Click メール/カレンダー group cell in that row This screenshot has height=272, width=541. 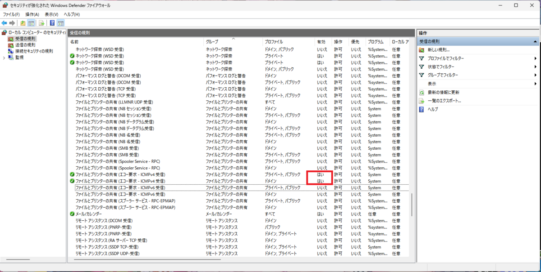pyautogui.click(x=219, y=214)
